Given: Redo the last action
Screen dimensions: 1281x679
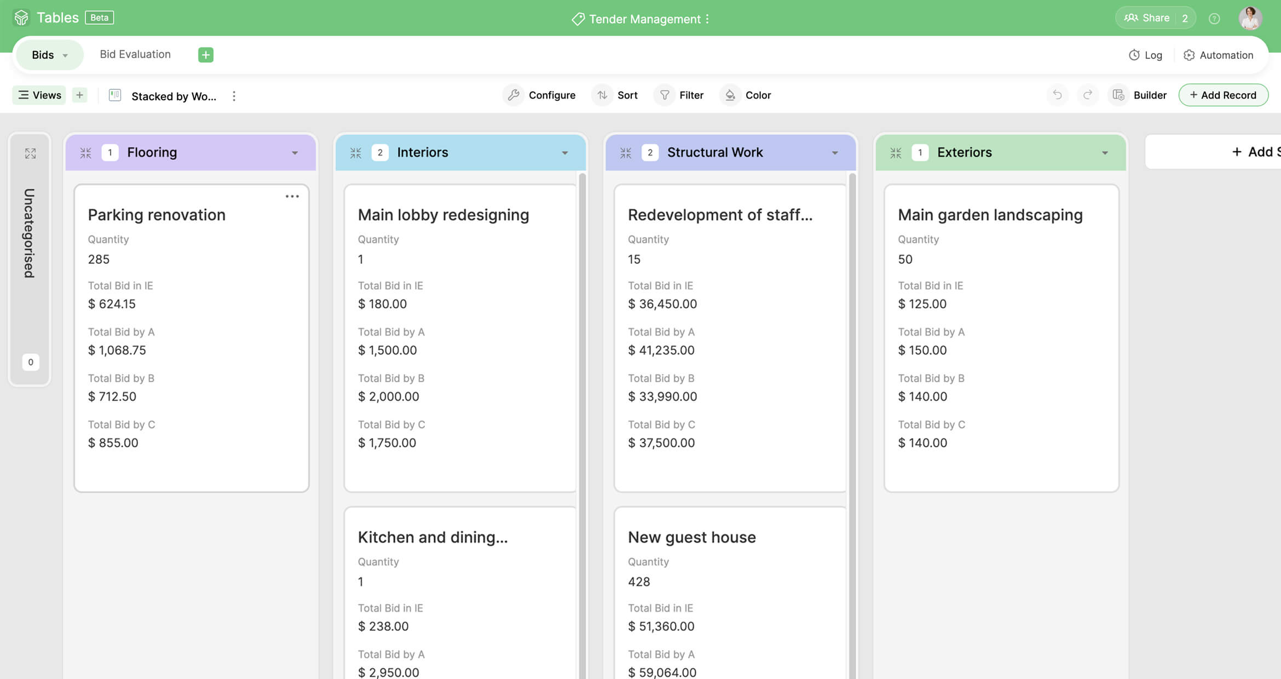Looking at the screenshot, I should (x=1088, y=95).
